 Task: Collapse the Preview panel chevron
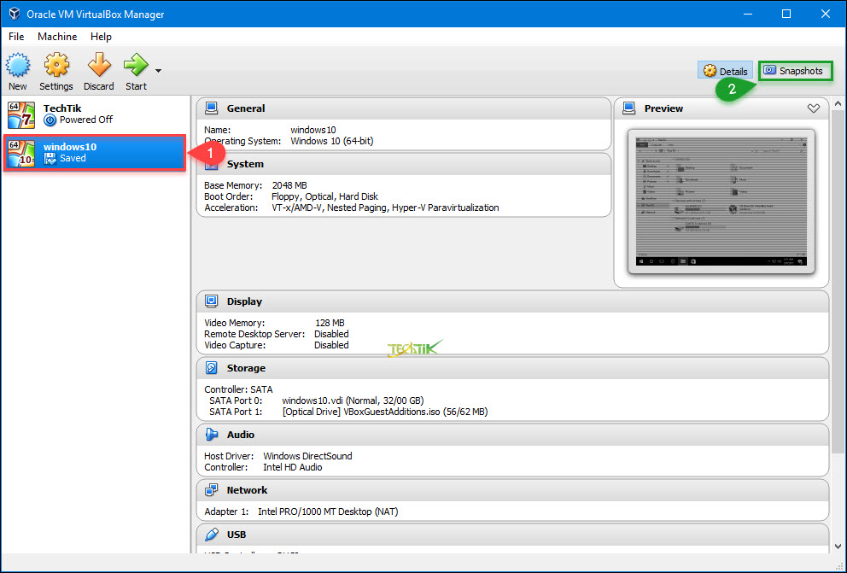tap(813, 108)
